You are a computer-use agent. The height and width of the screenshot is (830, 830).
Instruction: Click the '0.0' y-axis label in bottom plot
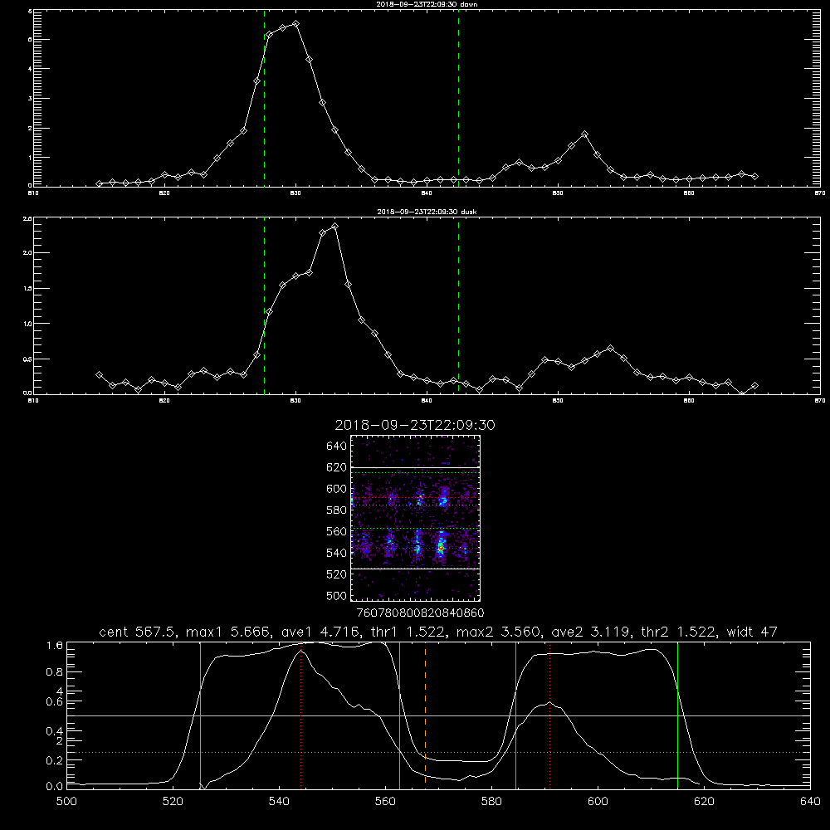coord(55,787)
